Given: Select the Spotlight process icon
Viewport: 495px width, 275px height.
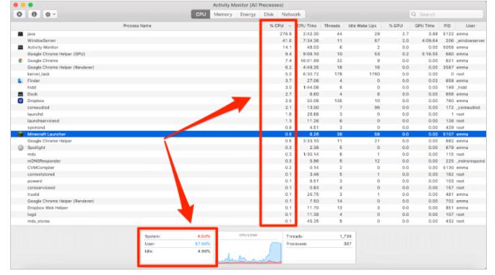Looking at the screenshot, I should tap(20, 148).
